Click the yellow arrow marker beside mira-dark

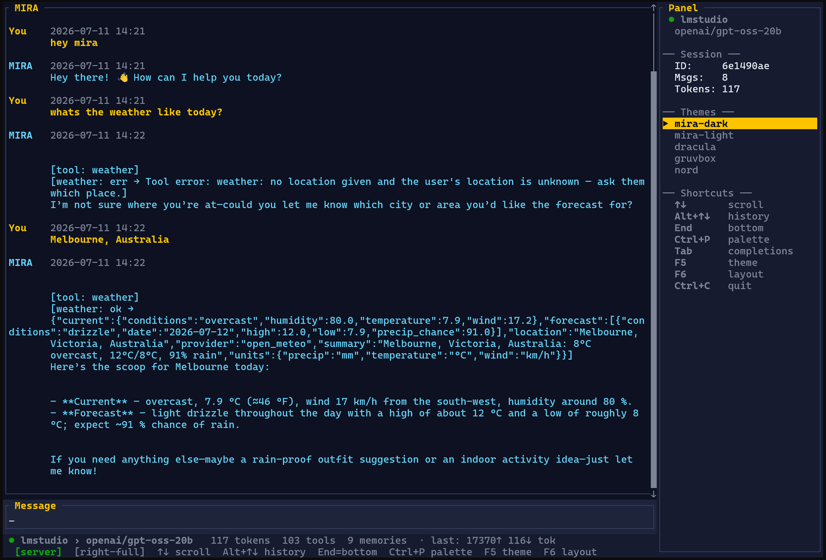[x=666, y=124]
